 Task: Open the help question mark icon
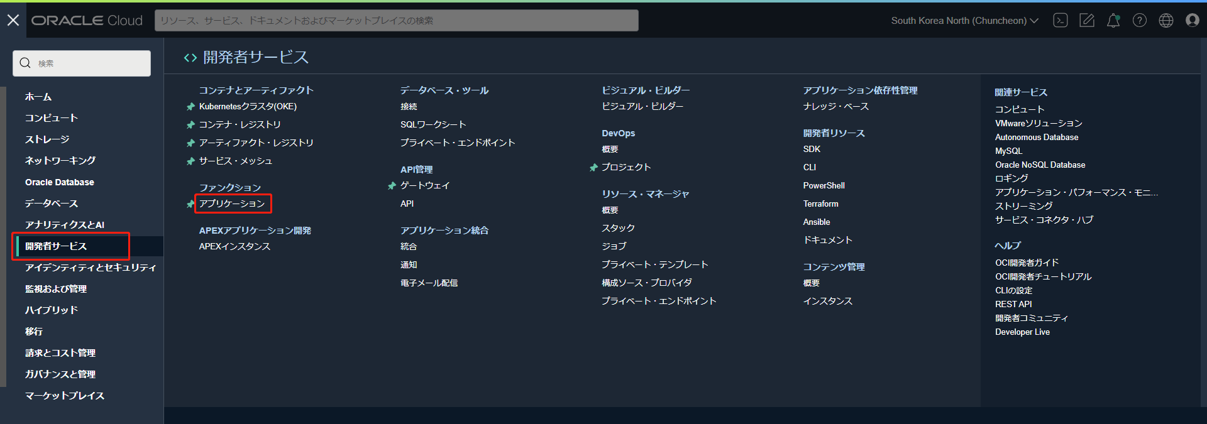coord(1140,21)
